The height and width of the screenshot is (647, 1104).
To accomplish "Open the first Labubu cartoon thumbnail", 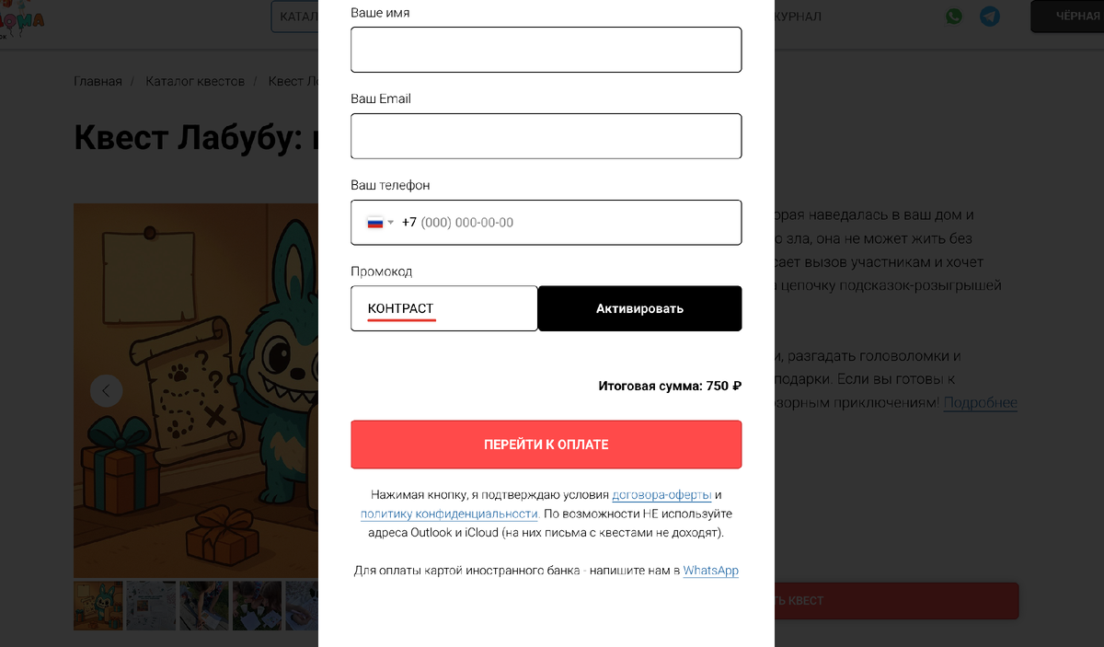I will tap(98, 605).
